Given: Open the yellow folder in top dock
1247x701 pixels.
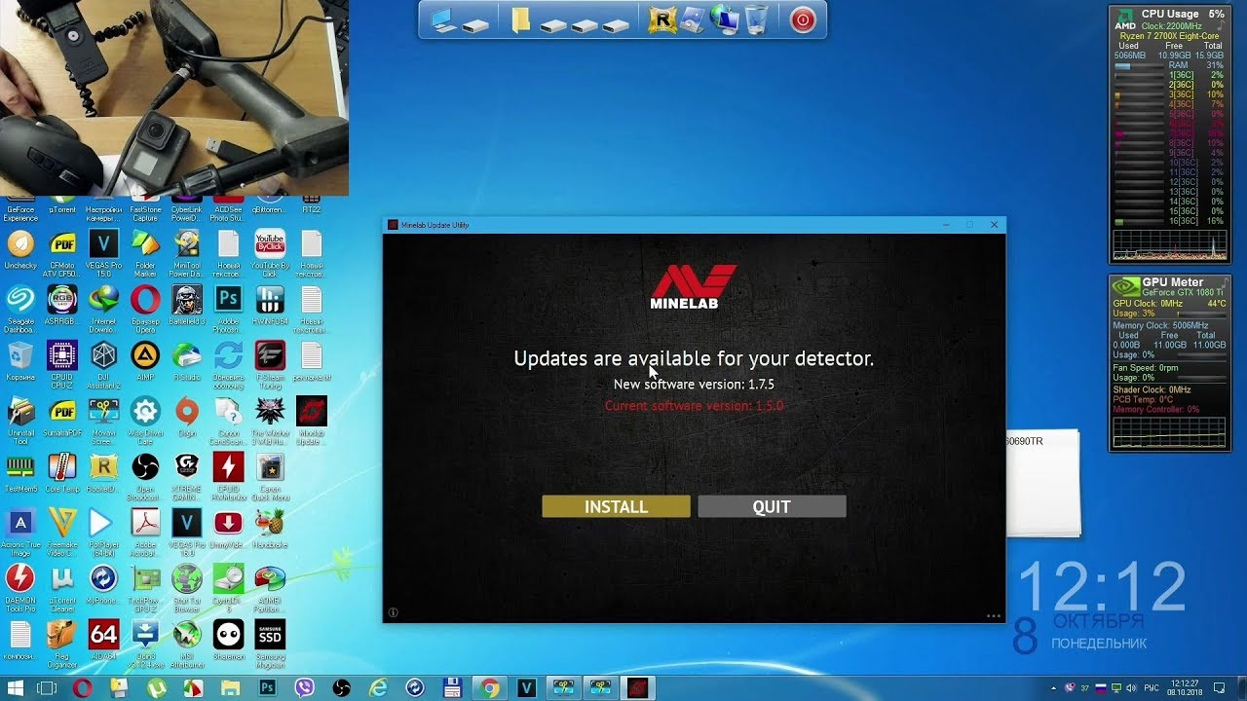Looking at the screenshot, I should [521, 19].
